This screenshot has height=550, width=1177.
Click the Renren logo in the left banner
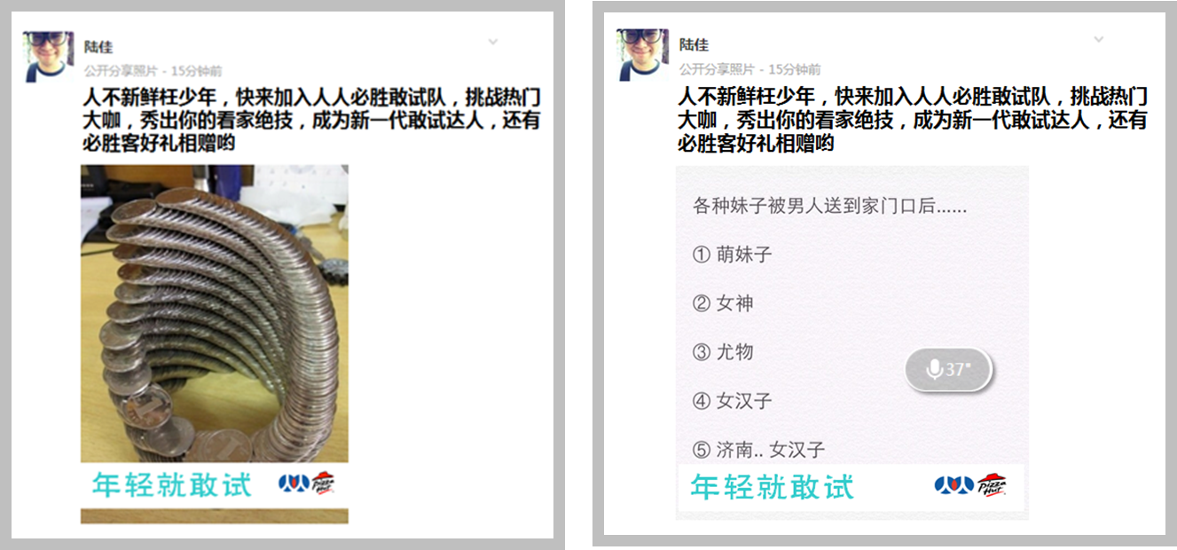293,483
